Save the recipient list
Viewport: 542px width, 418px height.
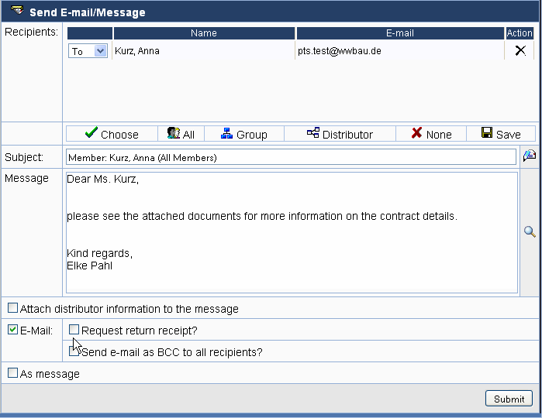[501, 134]
